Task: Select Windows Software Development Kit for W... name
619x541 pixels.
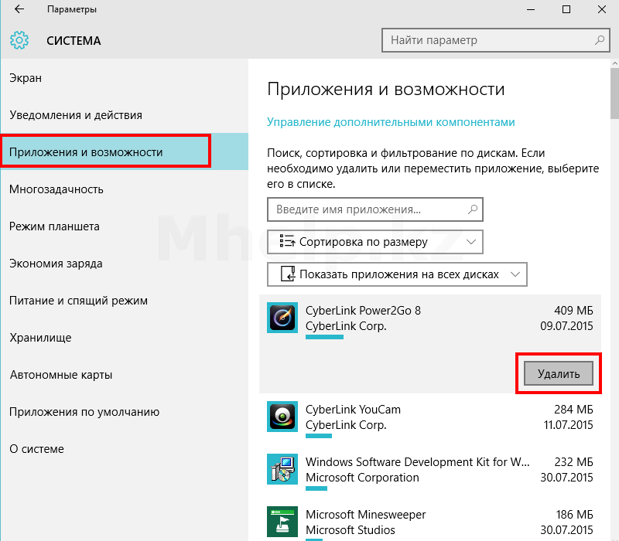Action: pos(417,461)
